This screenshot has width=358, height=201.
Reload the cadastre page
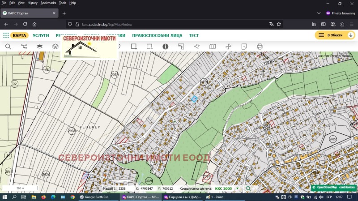click(x=25, y=24)
